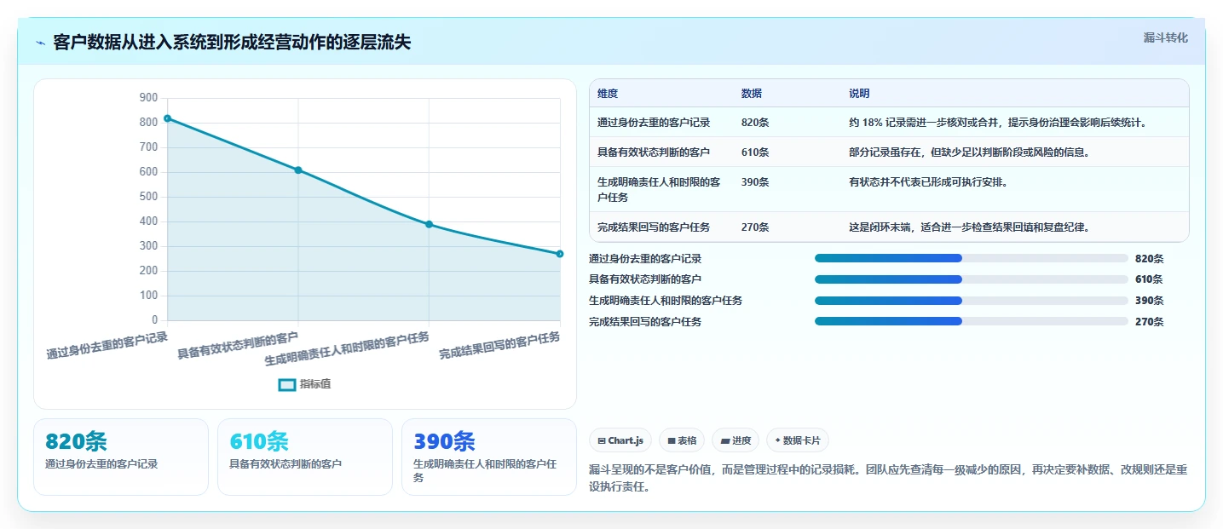Click the 表格 chip icon

click(672, 441)
